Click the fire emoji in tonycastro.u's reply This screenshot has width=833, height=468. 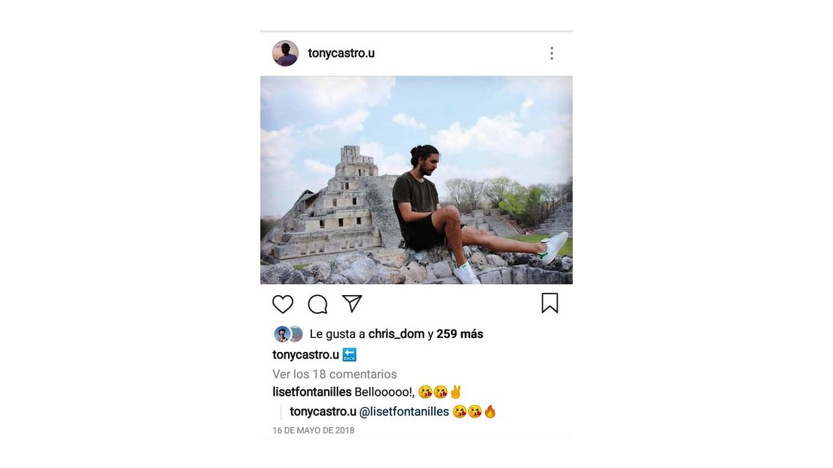click(x=490, y=411)
